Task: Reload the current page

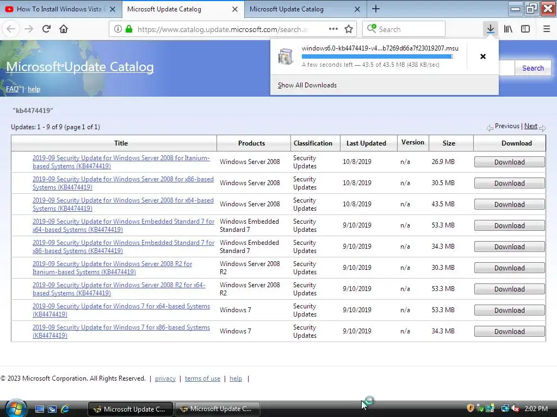Action: tap(46, 29)
